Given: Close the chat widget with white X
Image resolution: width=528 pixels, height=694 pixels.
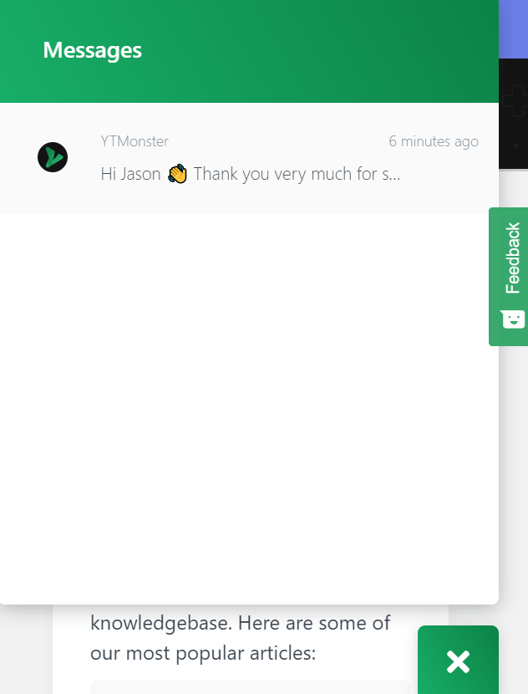Looking at the screenshot, I should coord(458,661).
